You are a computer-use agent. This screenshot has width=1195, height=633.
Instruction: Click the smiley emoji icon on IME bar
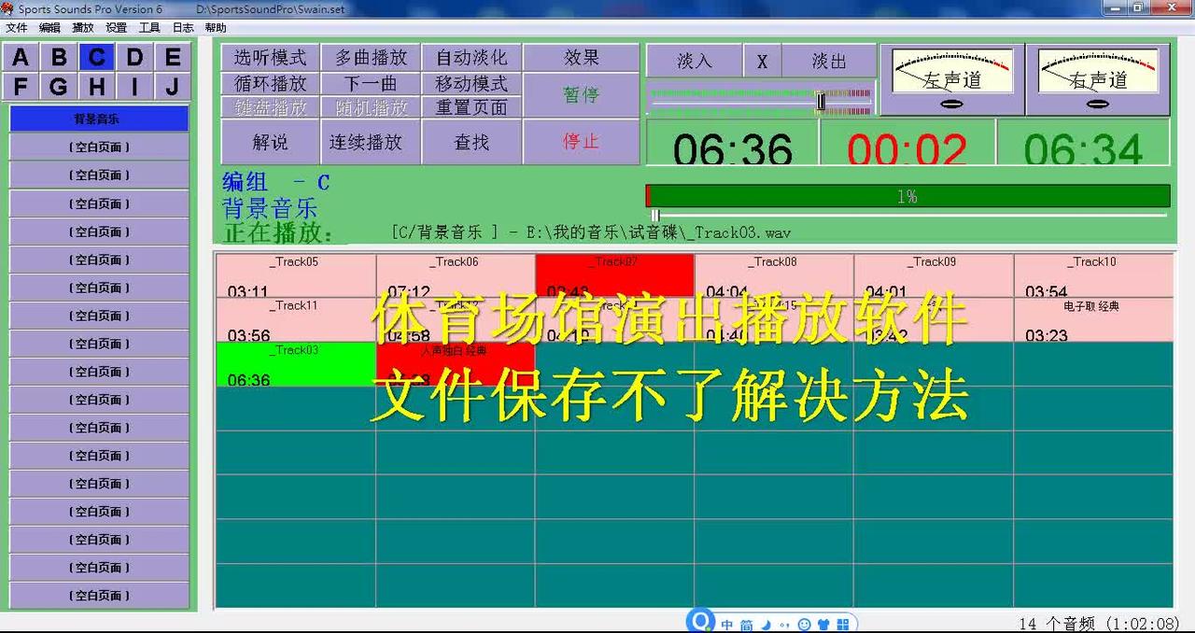[x=805, y=623]
